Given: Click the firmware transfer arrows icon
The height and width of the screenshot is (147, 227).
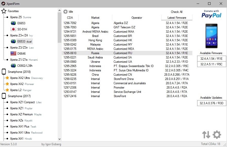Looking at the screenshot, I should 206,135.
